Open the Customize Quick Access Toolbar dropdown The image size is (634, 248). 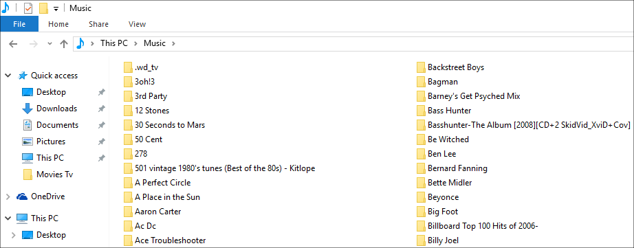click(56, 8)
